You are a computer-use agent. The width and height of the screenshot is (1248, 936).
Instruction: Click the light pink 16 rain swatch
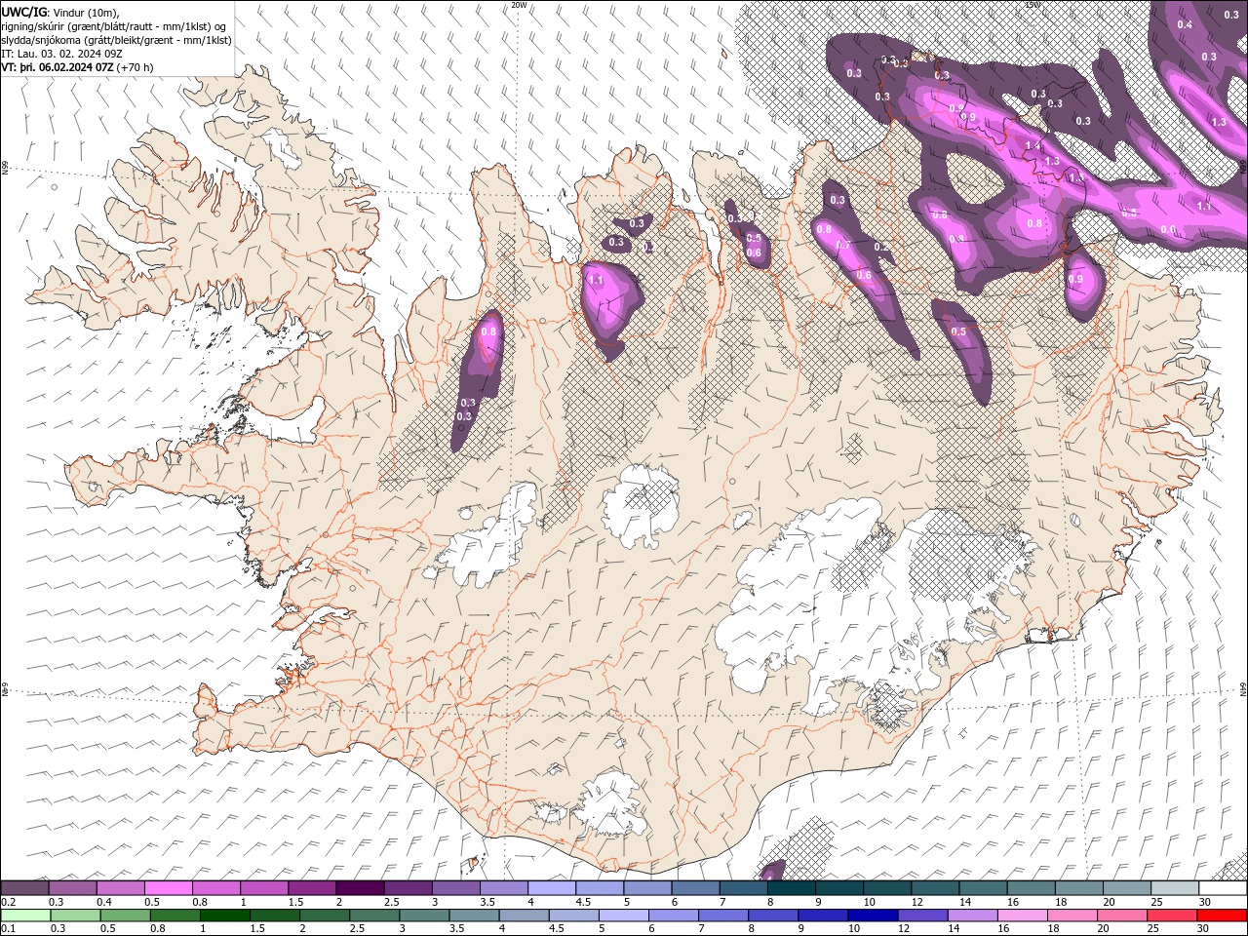[x=1023, y=915]
